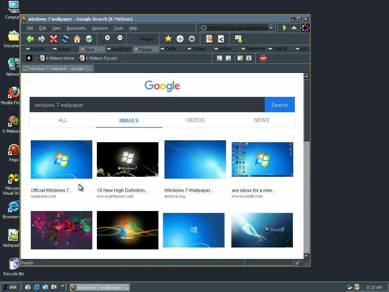Click the Google logo
Image resolution: width=389 pixels, height=292 pixels.
162,86
